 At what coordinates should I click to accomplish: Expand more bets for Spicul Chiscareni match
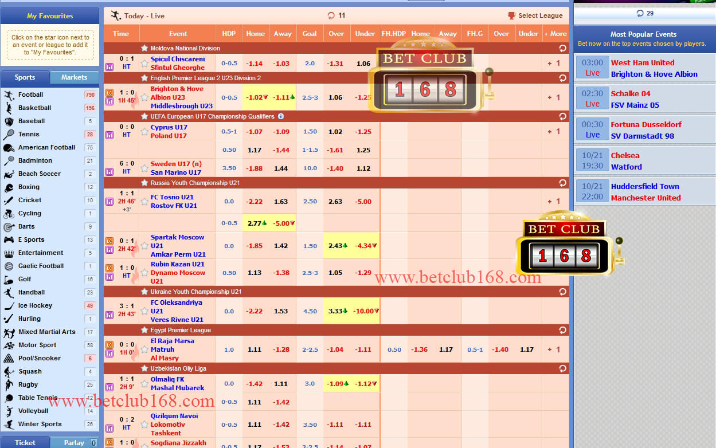click(x=554, y=64)
